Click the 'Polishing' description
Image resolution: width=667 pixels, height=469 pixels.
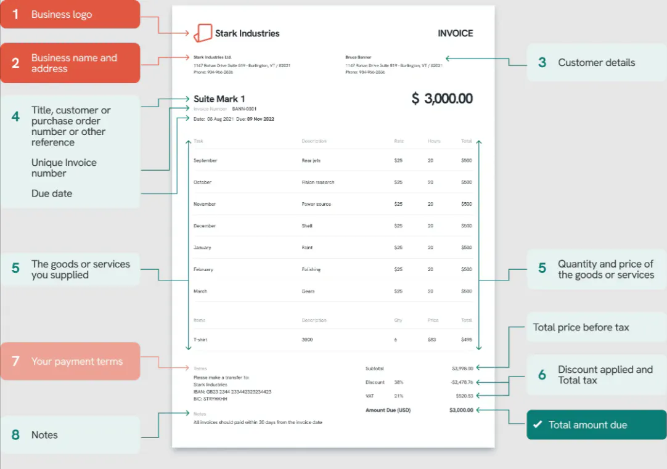click(x=311, y=269)
